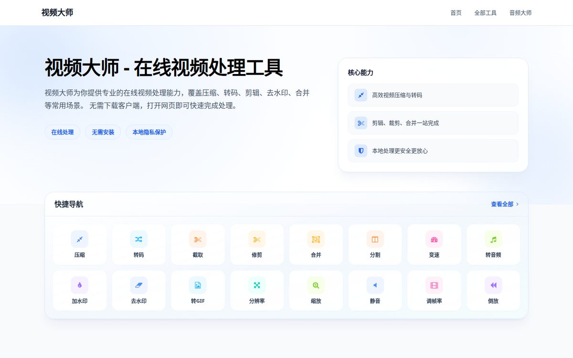Select the 修剪 trim scissors icon
Screen dimensions: 573x358
coord(257,239)
